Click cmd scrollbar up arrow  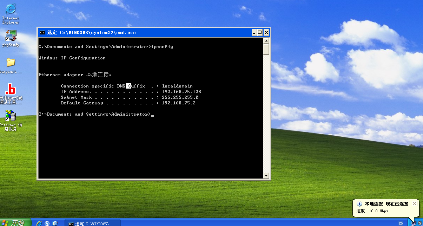point(266,41)
